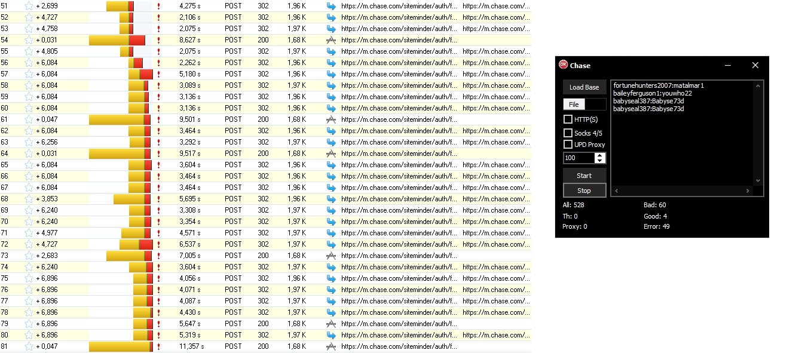Click the timing bar in row 54
Viewport: 796px width, 353px height.
pyautogui.click(x=117, y=40)
